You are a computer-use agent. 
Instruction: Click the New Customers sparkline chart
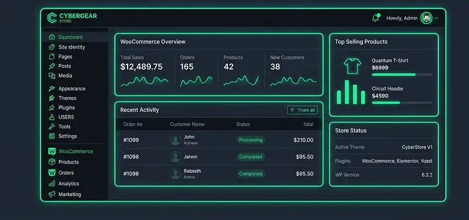coord(293,81)
